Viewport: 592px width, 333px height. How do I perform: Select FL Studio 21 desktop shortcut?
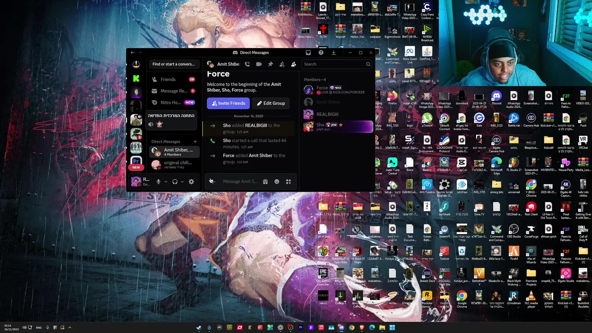514,165
